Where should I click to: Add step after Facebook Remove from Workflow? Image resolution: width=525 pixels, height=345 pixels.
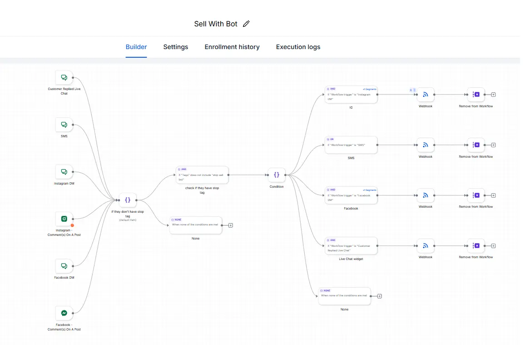(494, 195)
